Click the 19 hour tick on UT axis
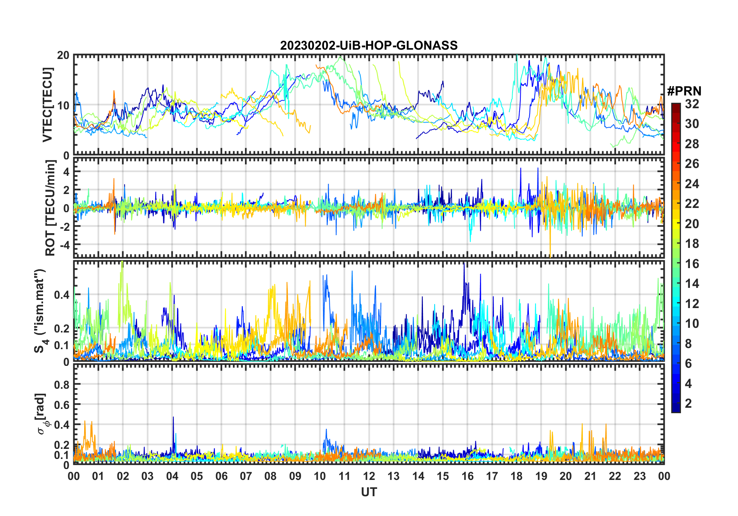 541,476
